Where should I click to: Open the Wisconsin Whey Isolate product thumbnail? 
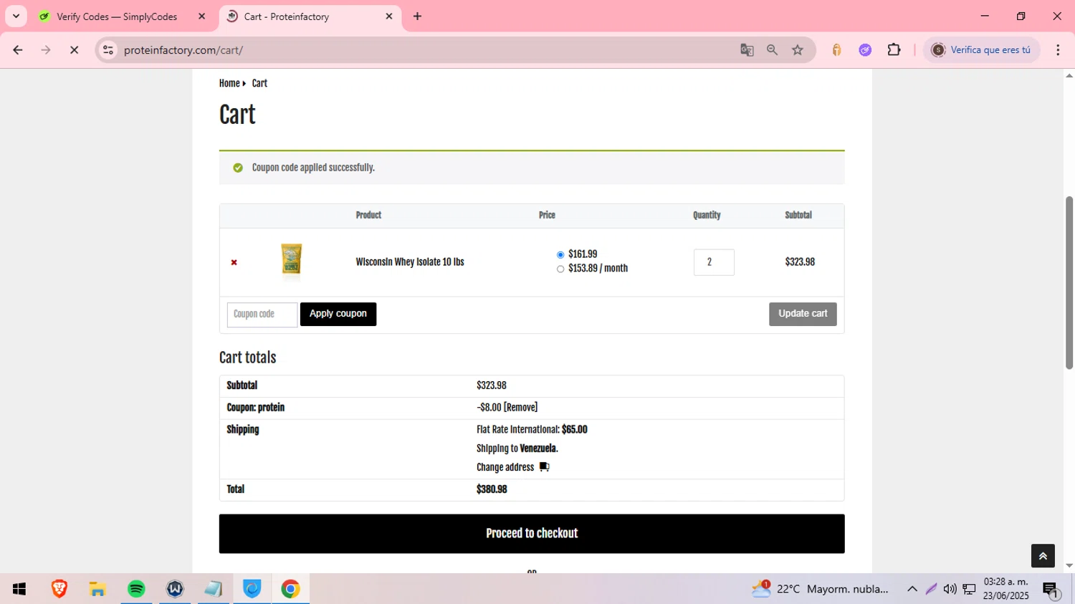[x=291, y=260]
